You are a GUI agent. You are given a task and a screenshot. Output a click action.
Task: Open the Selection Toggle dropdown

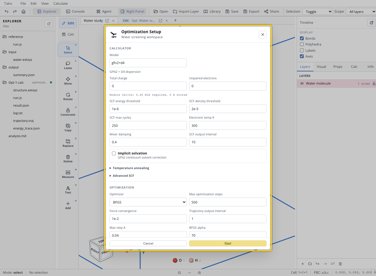pyautogui.click(x=317, y=11)
